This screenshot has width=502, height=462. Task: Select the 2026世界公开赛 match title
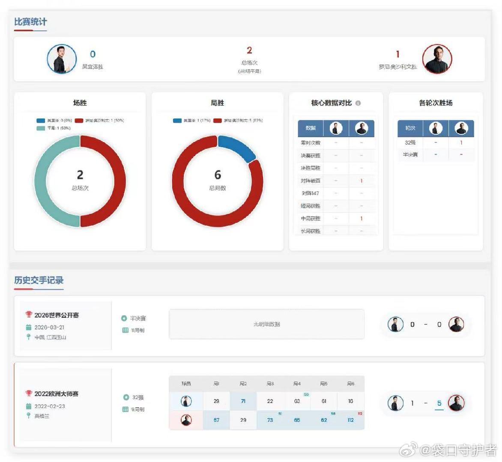(x=57, y=315)
